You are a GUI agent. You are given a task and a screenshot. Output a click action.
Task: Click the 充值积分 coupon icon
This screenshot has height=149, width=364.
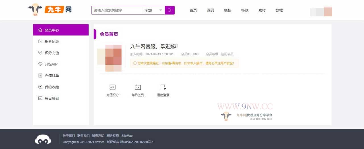coord(112,87)
